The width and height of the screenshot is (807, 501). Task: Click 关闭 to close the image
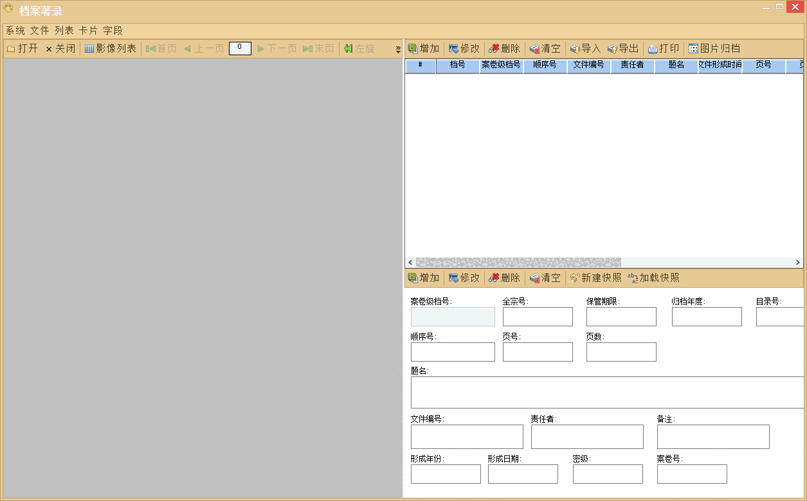pyautogui.click(x=60, y=49)
